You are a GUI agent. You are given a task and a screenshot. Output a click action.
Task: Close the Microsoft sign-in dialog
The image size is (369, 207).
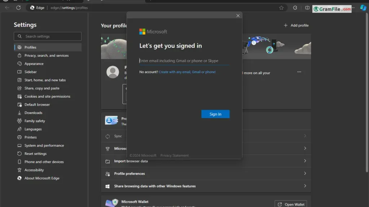(x=238, y=15)
